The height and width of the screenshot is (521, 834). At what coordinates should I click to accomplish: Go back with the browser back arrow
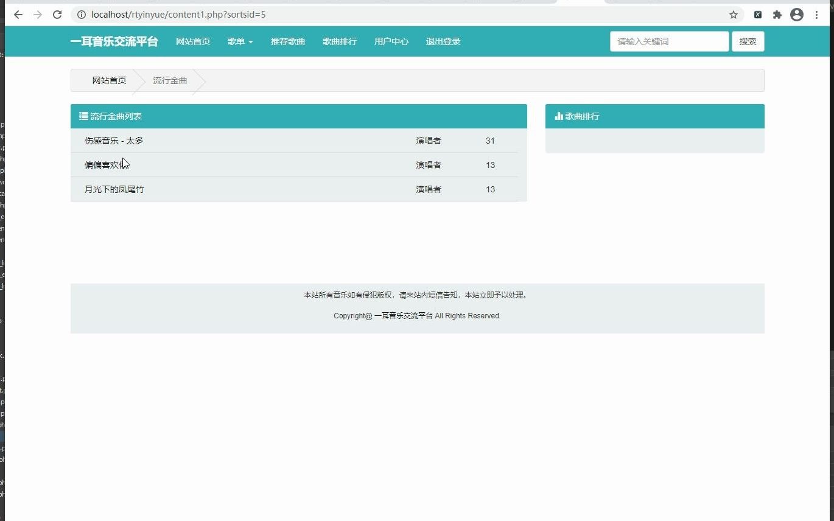coord(18,15)
